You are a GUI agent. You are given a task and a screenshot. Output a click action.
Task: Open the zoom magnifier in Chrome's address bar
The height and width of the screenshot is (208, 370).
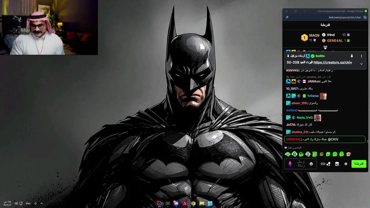tap(287, 17)
